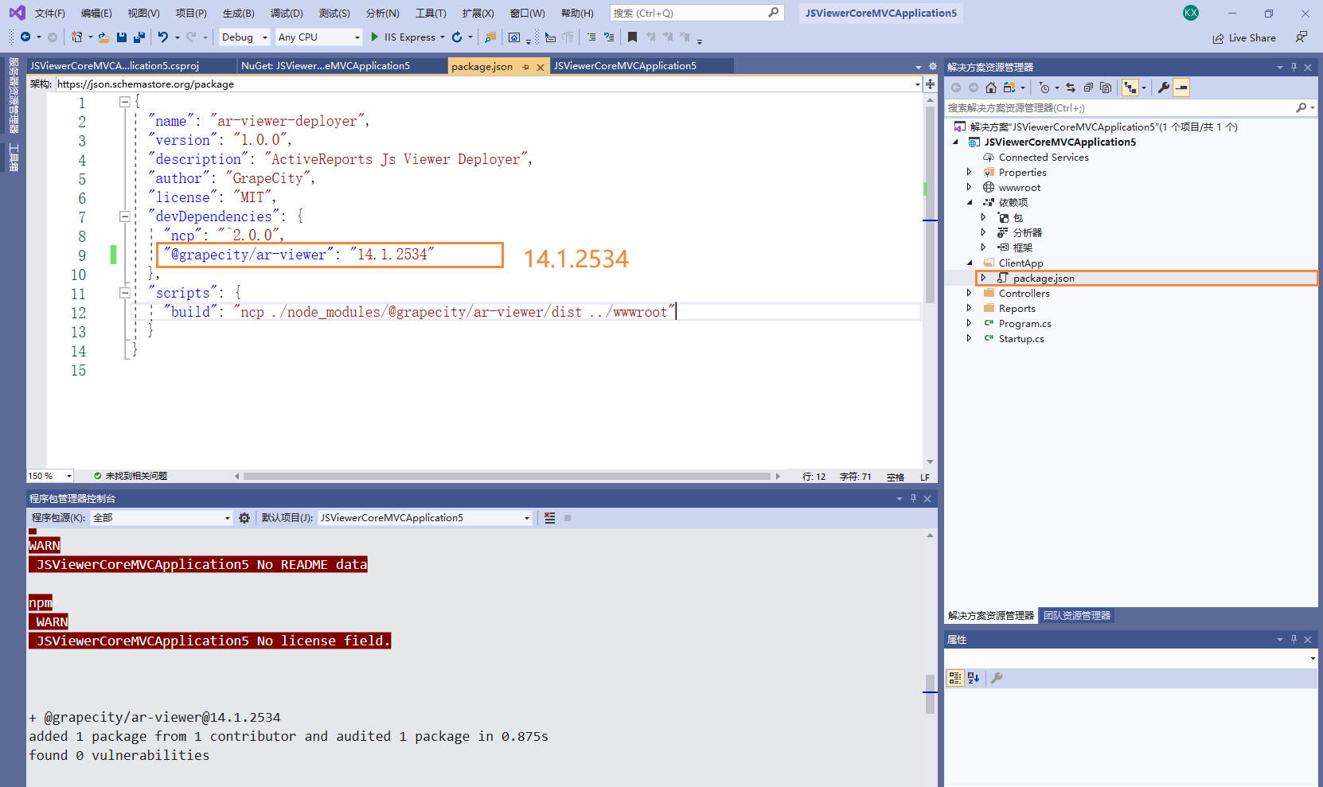Select Program.cs in Solution Explorer

tap(1024, 323)
